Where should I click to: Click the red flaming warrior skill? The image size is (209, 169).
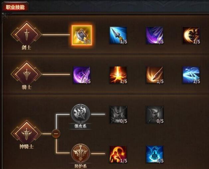tap(118, 154)
